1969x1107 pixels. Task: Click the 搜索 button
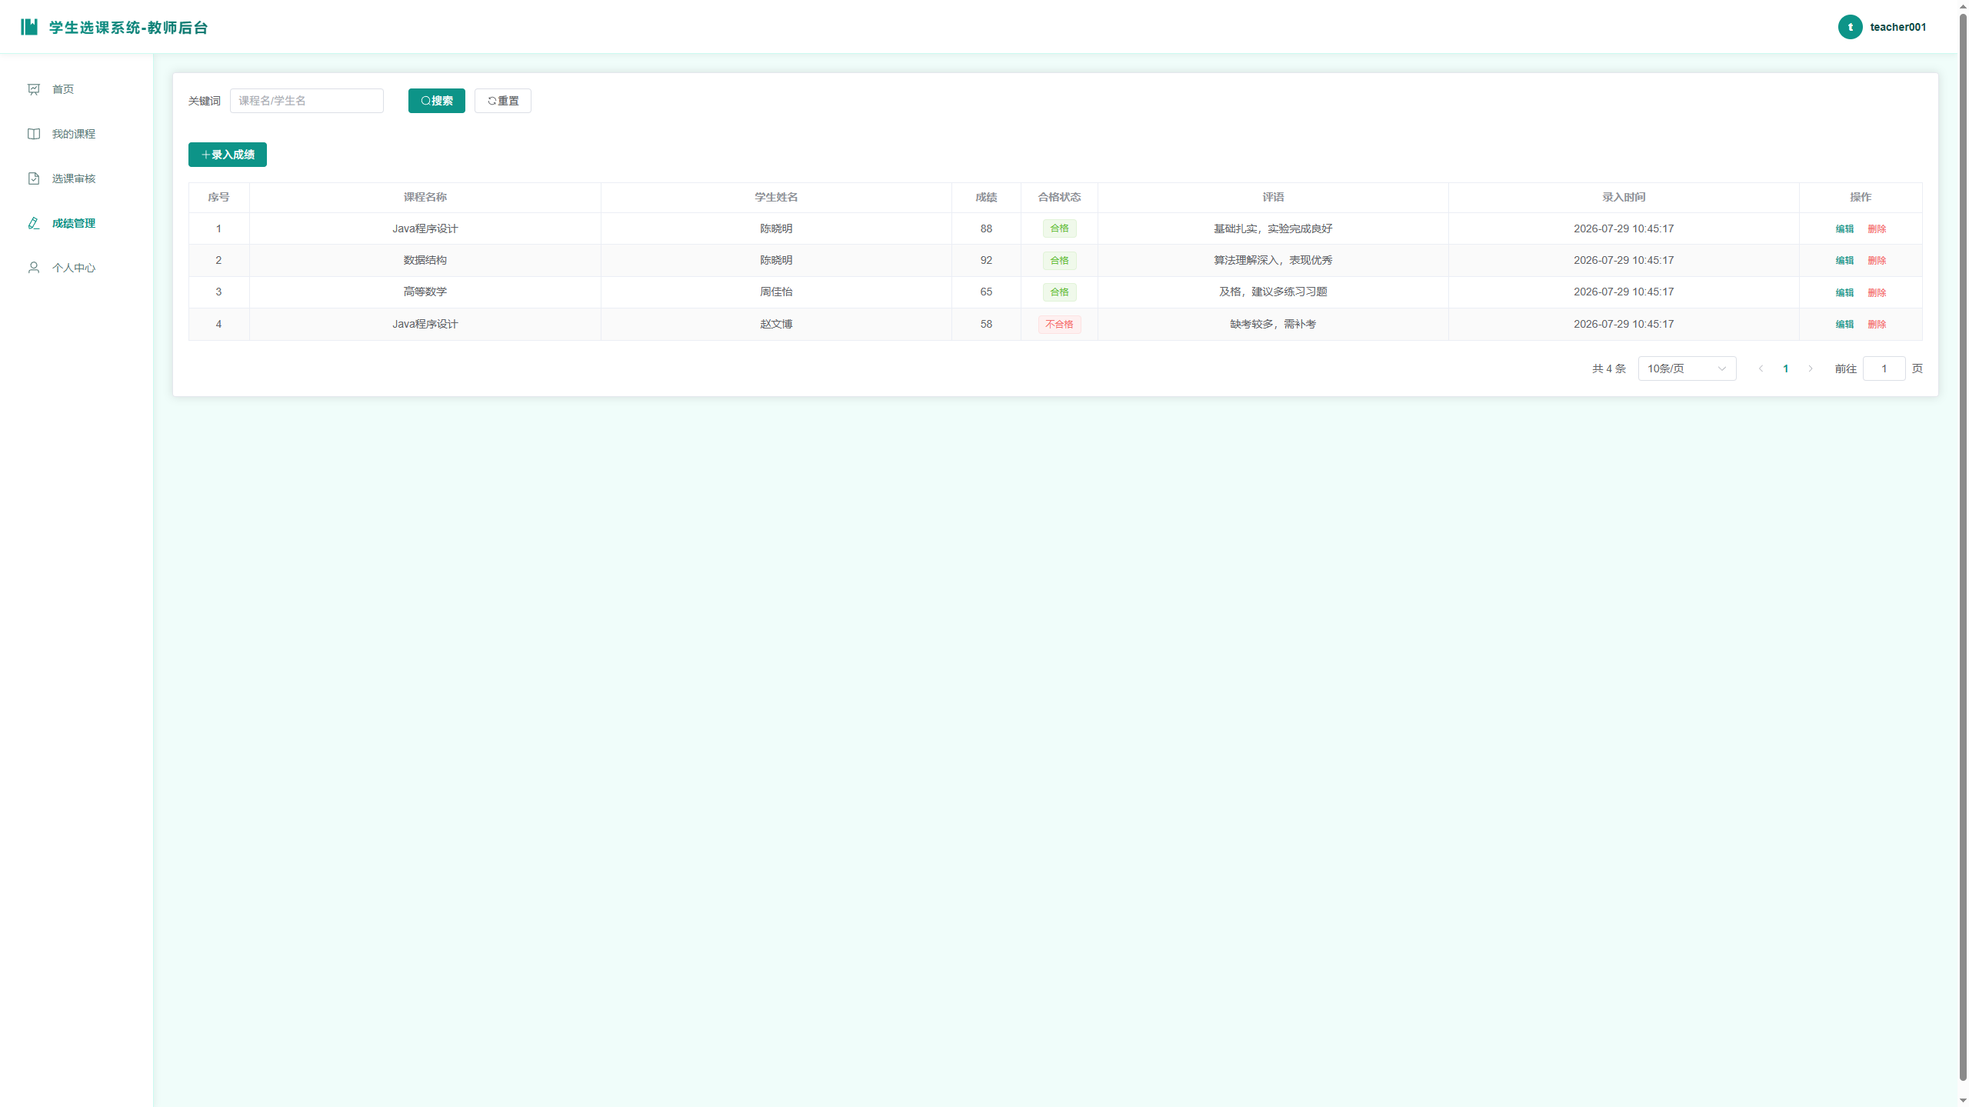coord(437,101)
